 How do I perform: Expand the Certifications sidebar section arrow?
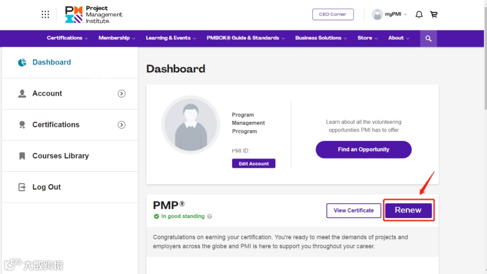coord(121,125)
